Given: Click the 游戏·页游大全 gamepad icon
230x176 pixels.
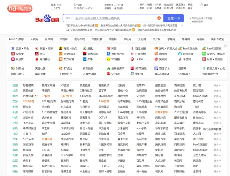Looking at the screenshot, I should tap(156, 48).
